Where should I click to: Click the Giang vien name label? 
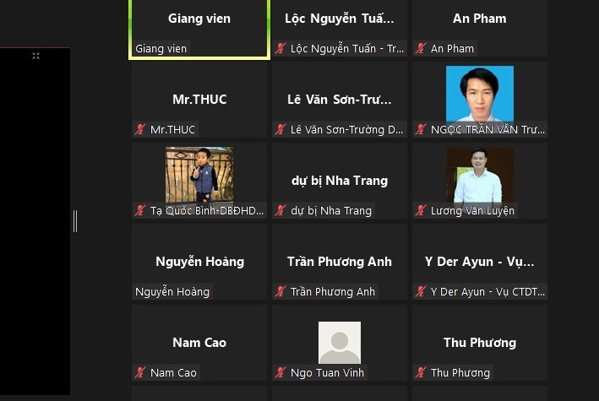[x=161, y=49]
